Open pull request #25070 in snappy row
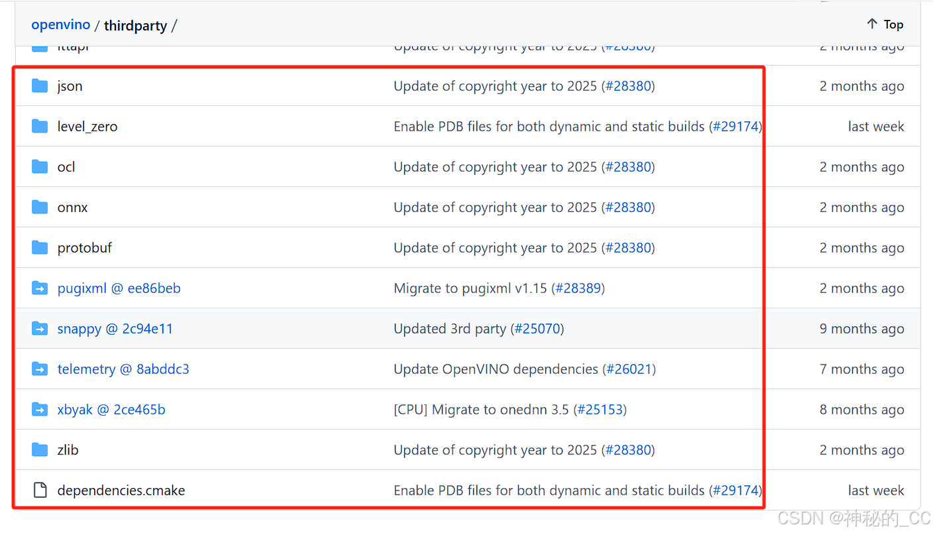The width and height of the screenshot is (933, 535). [x=537, y=329]
